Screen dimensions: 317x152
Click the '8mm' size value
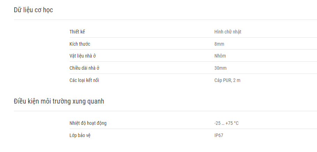pos(219,44)
